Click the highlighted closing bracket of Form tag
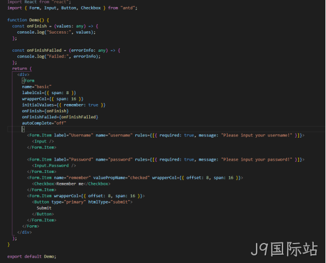Image resolution: width=326 pixels, height=263 pixels. coord(24,129)
